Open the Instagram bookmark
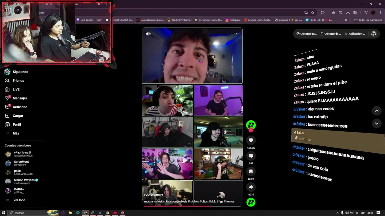Screen dimensions: 385x216 click(x=233, y=20)
